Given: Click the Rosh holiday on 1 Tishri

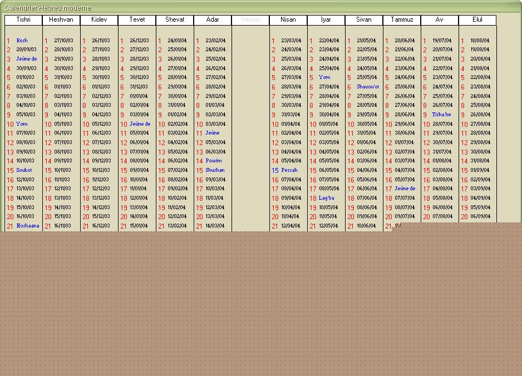Looking at the screenshot, I should tap(22, 41).
